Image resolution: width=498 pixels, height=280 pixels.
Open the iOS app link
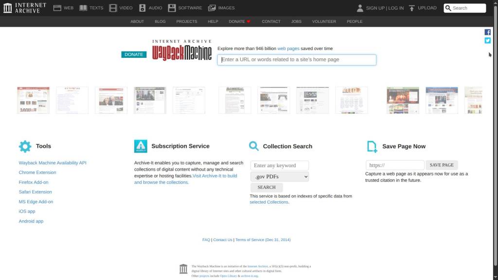pyautogui.click(x=27, y=211)
